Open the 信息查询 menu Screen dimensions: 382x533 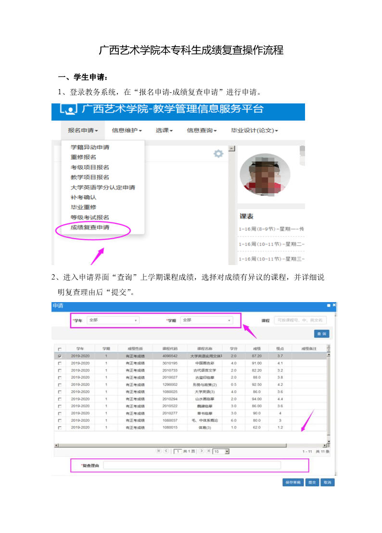pos(202,130)
